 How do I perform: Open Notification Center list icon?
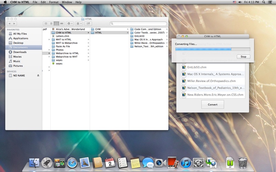(x=270, y=2)
